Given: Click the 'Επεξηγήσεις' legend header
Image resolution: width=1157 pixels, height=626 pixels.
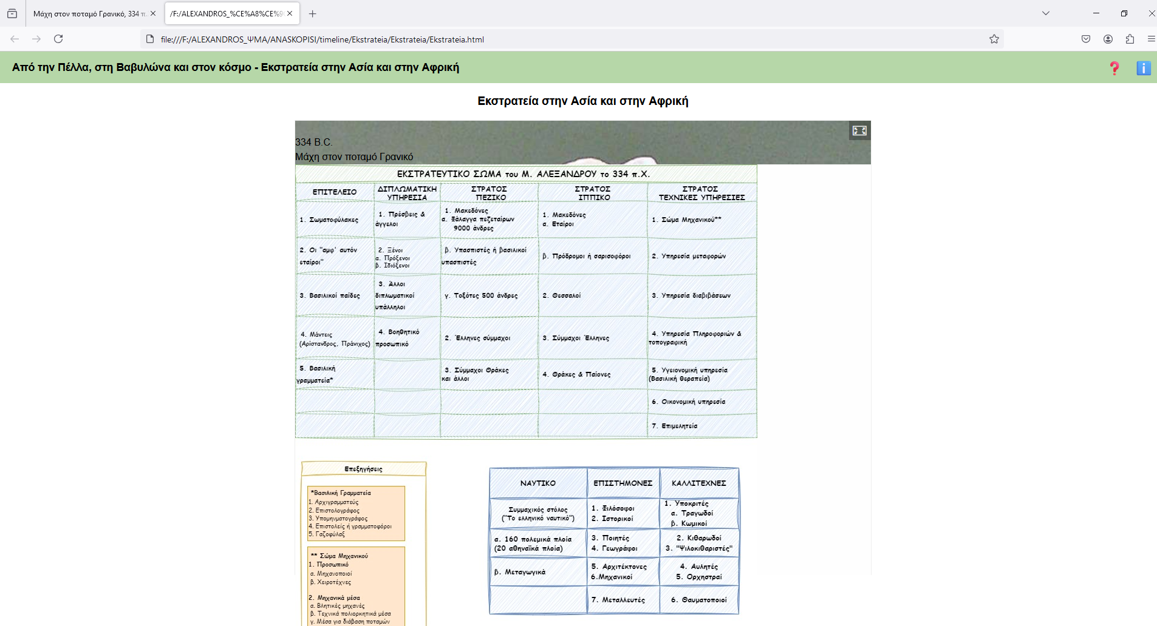Looking at the screenshot, I should (x=364, y=469).
